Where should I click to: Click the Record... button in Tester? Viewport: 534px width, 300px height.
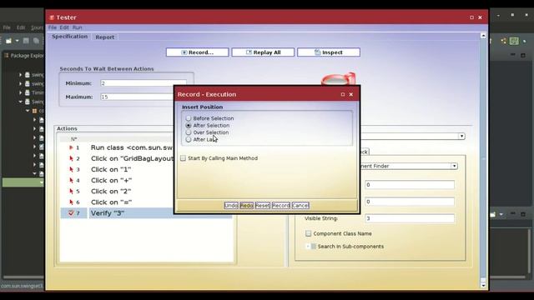(x=197, y=52)
